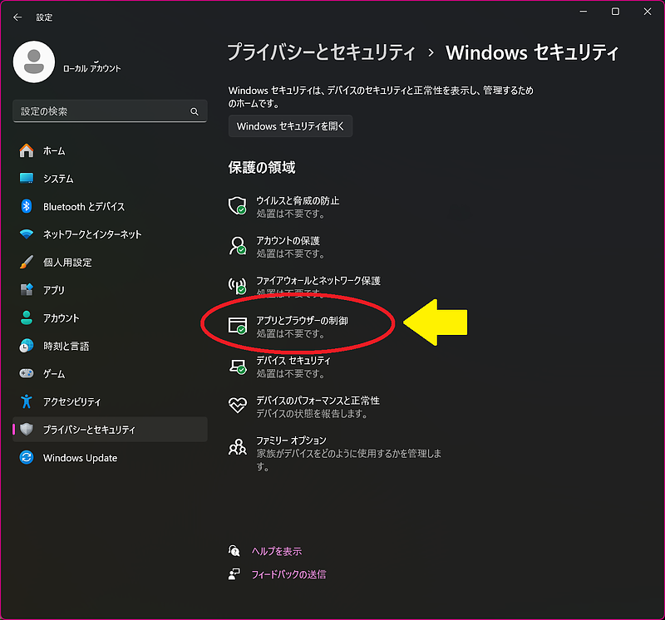Click the アカウントの保護 person icon
Screen dimensions: 665x620
pos(238,246)
